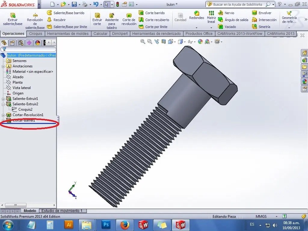
Task: Click Saliente/Base por límite
Action: point(67,26)
